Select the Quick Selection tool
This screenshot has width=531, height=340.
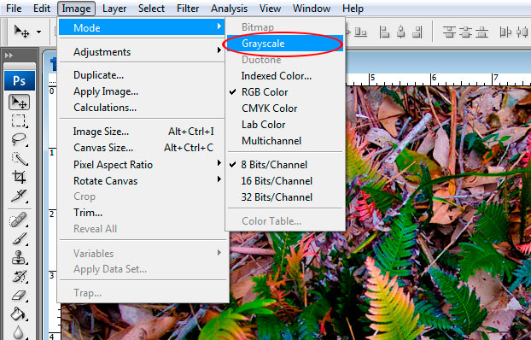pos(20,158)
